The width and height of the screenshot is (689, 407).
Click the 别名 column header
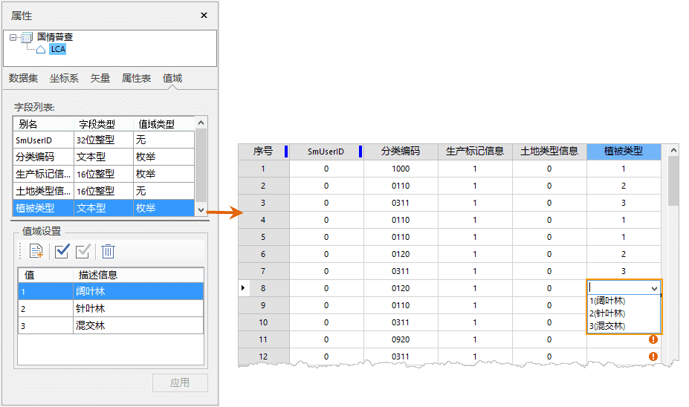coord(44,124)
